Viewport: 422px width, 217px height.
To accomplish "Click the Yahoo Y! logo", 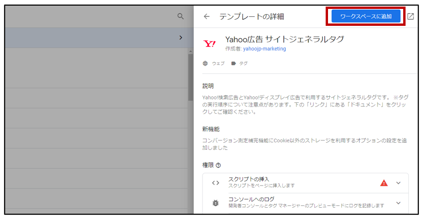I will (210, 44).
